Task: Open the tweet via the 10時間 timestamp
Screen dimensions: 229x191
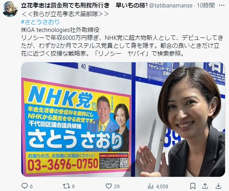Action: pyautogui.click(x=206, y=6)
